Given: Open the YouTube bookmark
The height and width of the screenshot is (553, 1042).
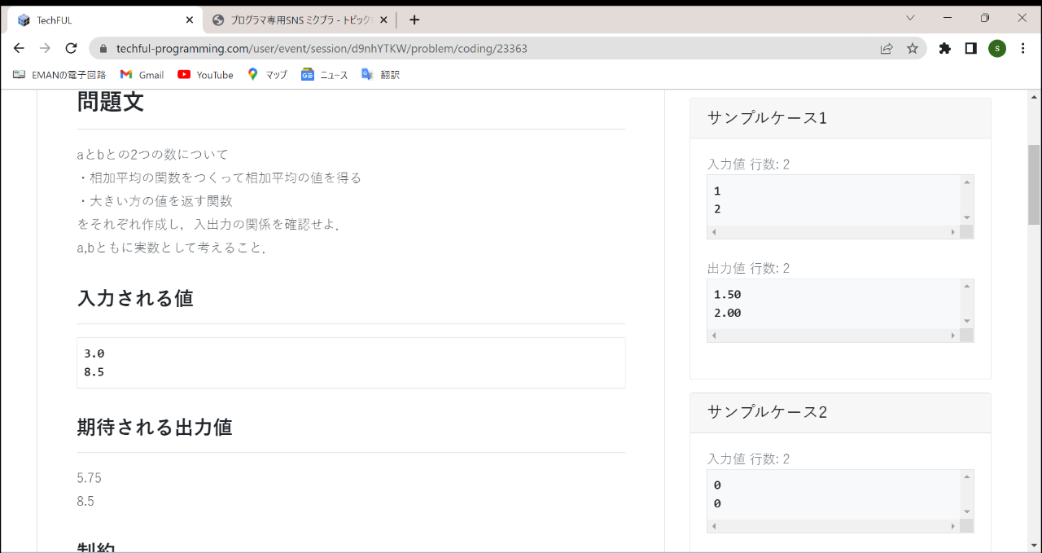Looking at the screenshot, I should 205,74.
